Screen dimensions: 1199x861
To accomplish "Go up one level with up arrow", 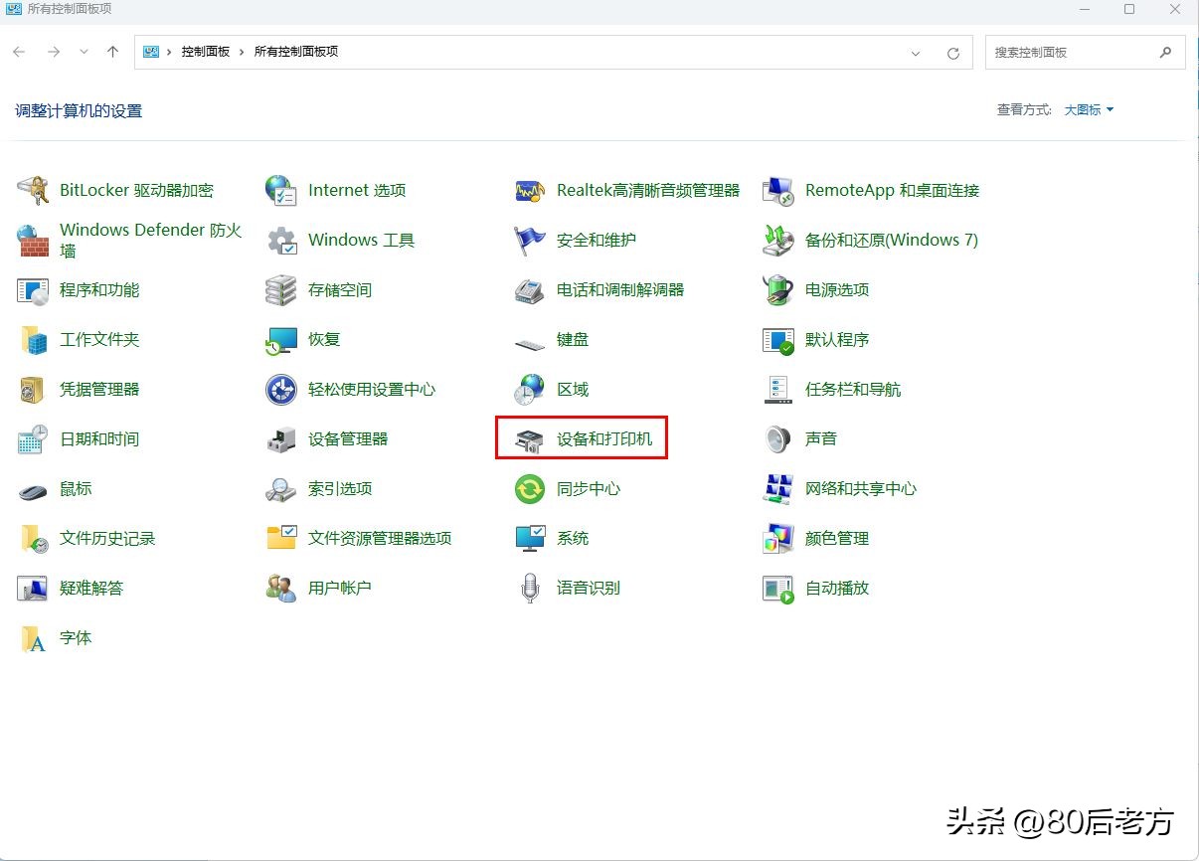I will click(x=112, y=52).
